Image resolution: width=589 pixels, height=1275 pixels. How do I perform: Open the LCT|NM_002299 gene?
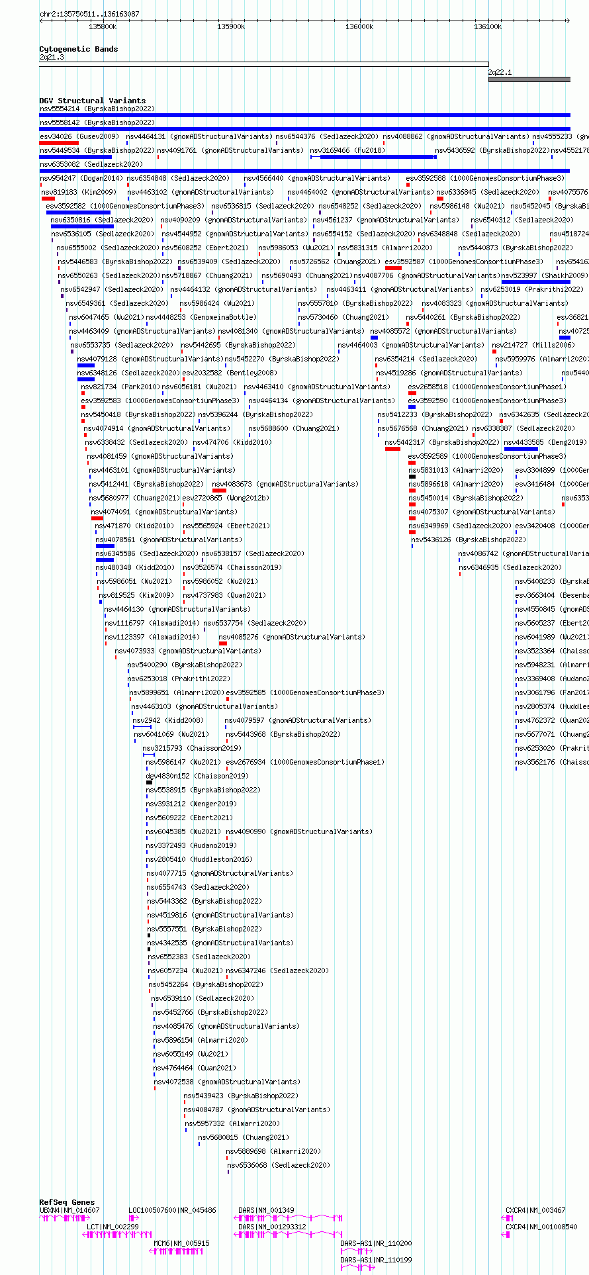tap(116, 1235)
